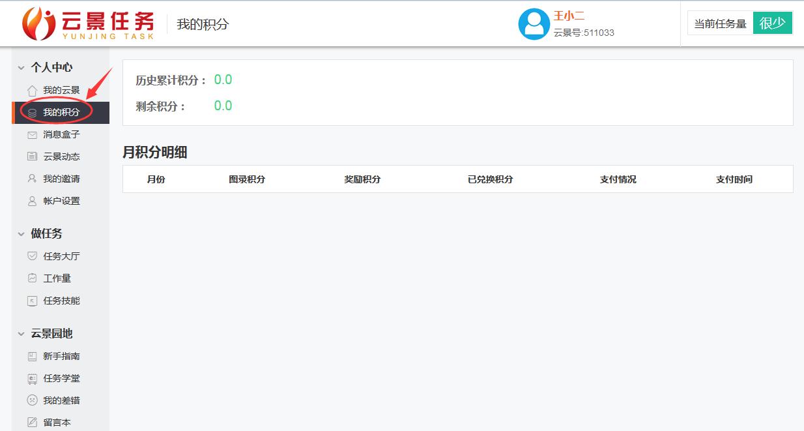The image size is (804, 431).
Task: Click the pencil icon beside 留言本
Action: point(31,423)
